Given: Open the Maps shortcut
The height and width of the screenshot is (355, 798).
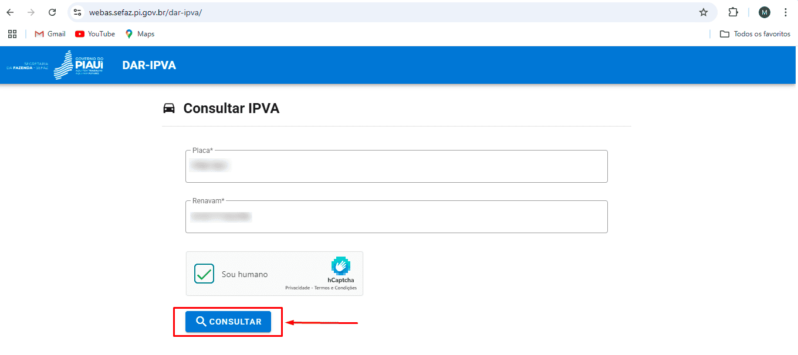Looking at the screenshot, I should [x=139, y=33].
